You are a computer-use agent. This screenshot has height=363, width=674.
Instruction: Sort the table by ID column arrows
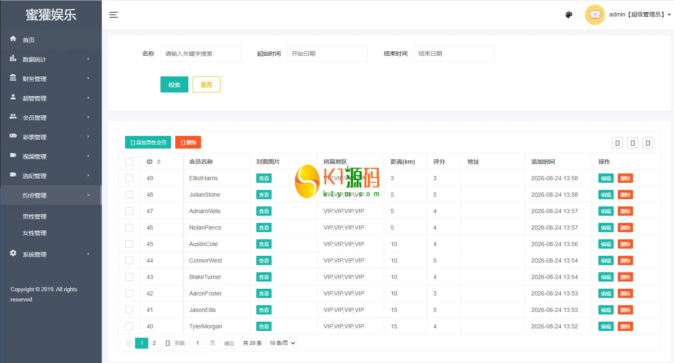pos(159,162)
